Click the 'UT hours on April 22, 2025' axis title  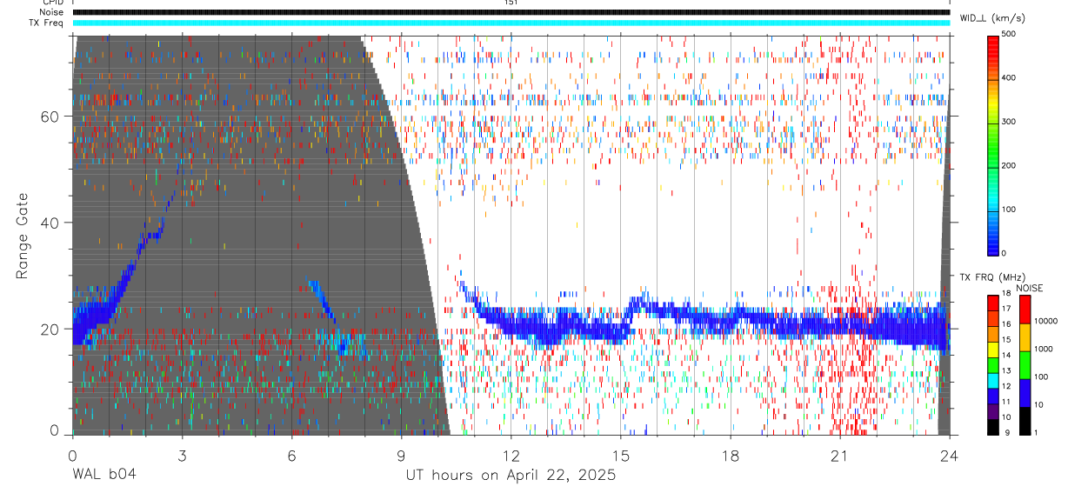tap(511, 476)
